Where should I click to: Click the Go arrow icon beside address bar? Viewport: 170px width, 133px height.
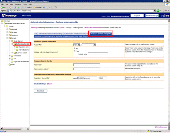(x=158, y=11)
